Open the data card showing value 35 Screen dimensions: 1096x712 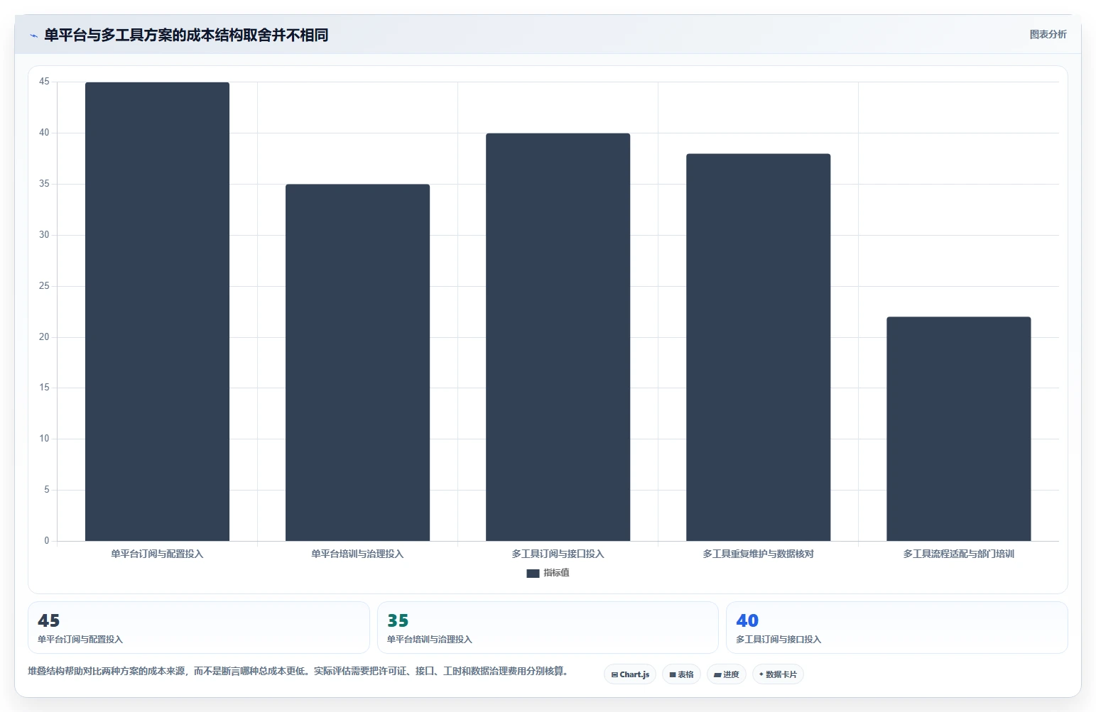(x=548, y=628)
